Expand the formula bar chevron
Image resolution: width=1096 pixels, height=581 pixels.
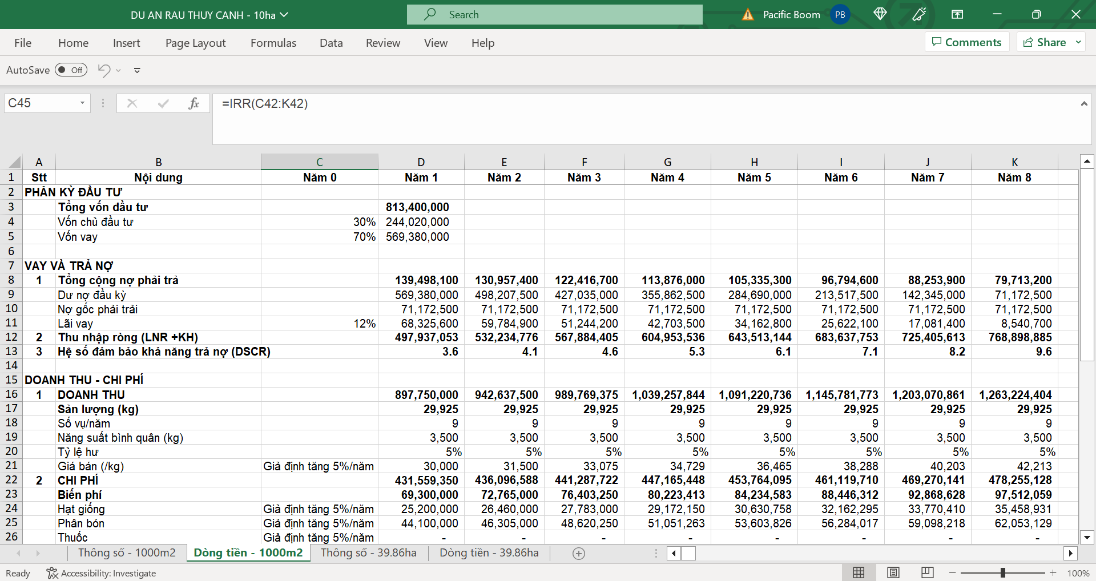[1083, 103]
